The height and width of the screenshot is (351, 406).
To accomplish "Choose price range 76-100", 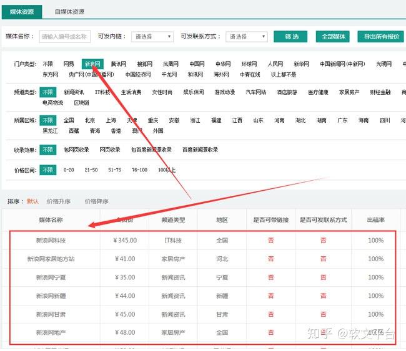I will tap(139, 170).
